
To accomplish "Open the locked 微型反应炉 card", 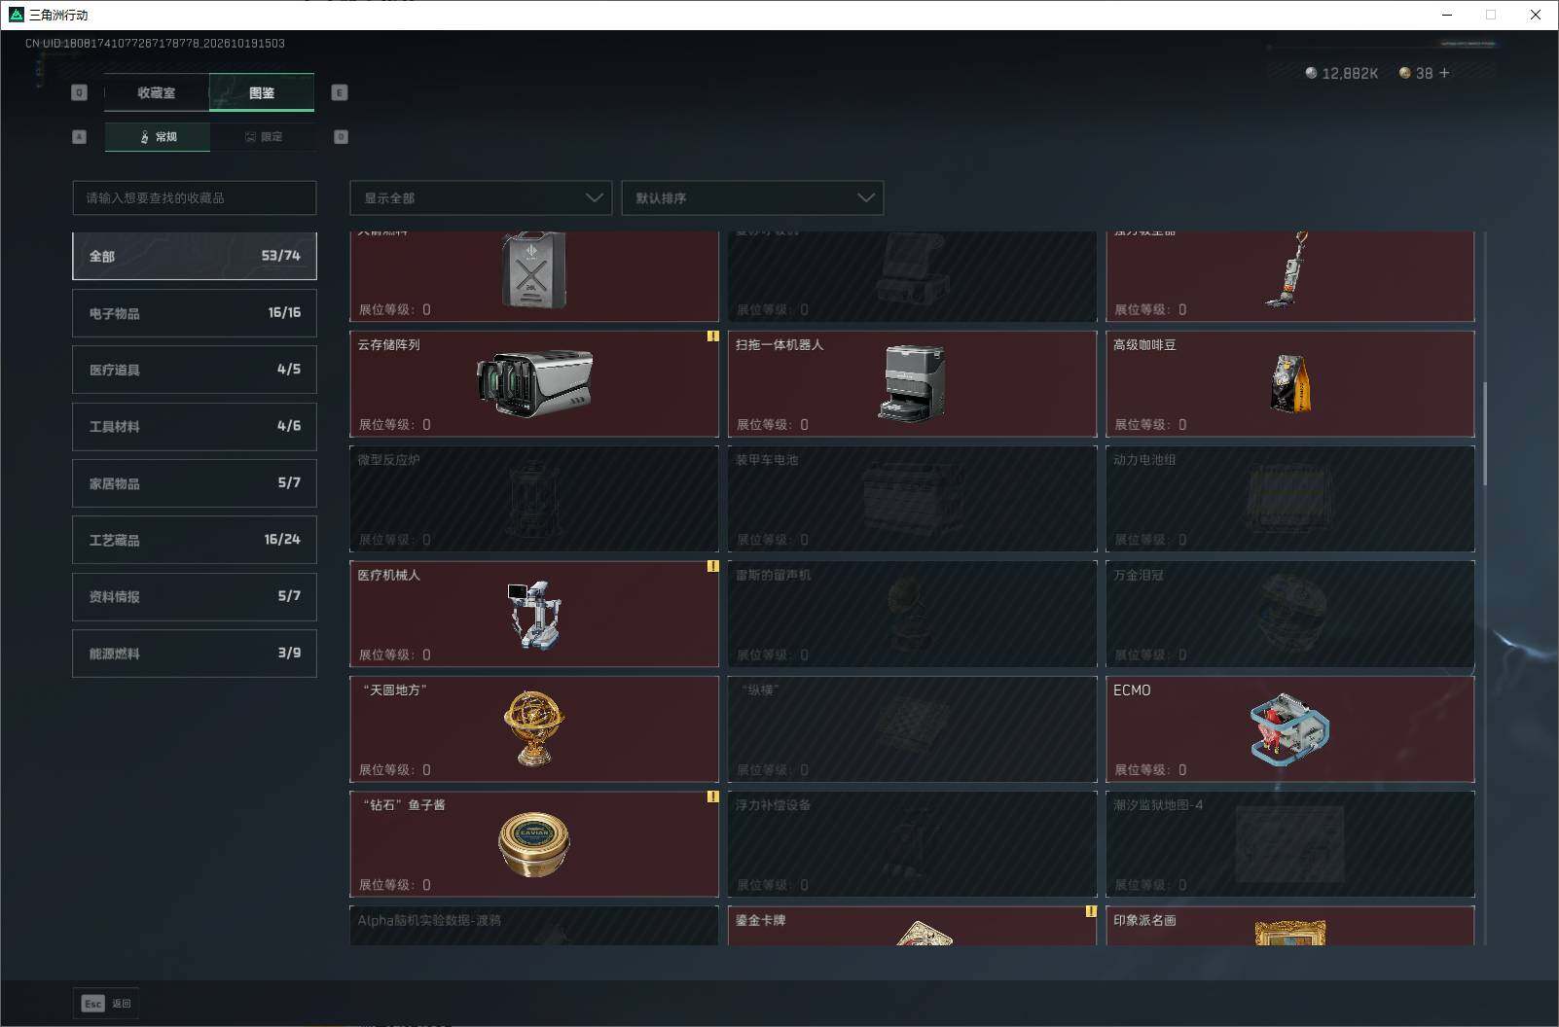I will pos(534,499).
